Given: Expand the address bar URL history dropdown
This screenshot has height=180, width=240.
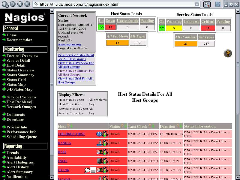Looking at the screenshot, I should pyautogui.click(x=197, y=4).
